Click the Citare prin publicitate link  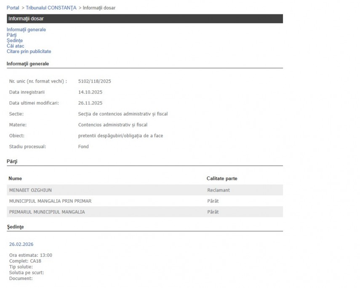pyautogui.click(x=29, y=52)
